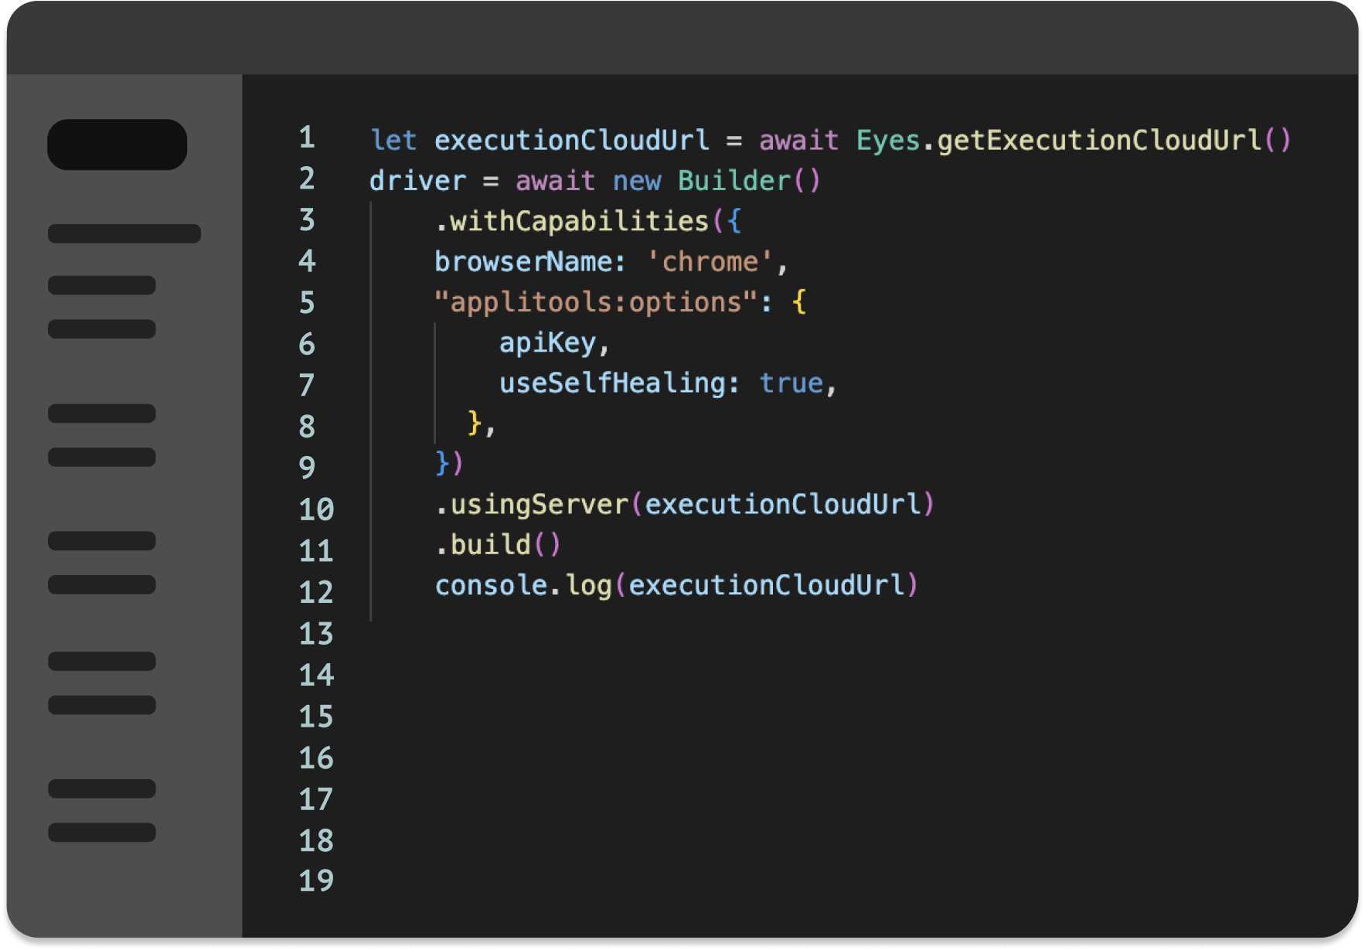Click the browserName property key

point(523,262)
